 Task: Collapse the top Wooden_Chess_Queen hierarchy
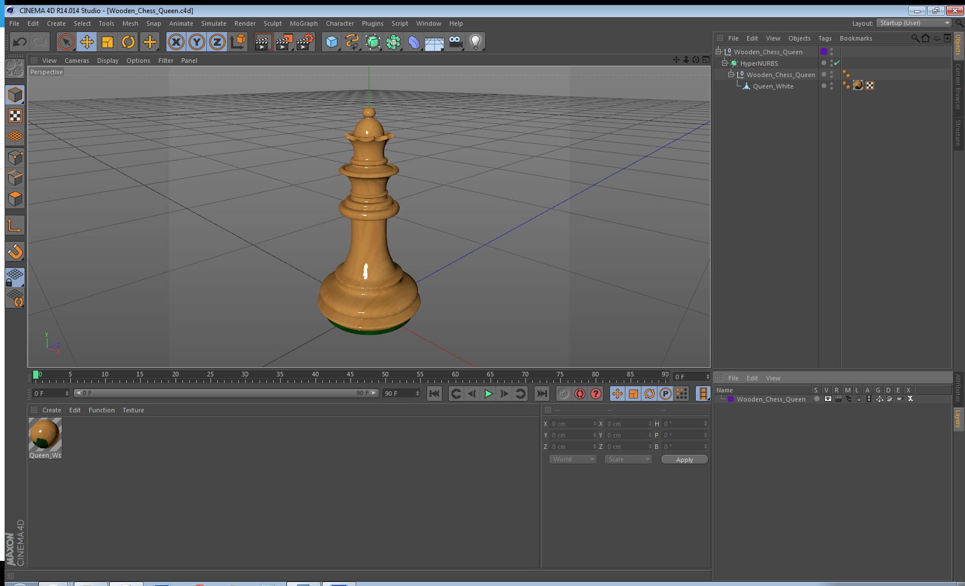click(719, 51)
